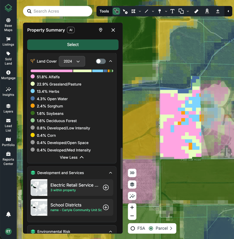Click the Environmental Risk layers icon
234x239 pixels.
[x=33, y=231]
